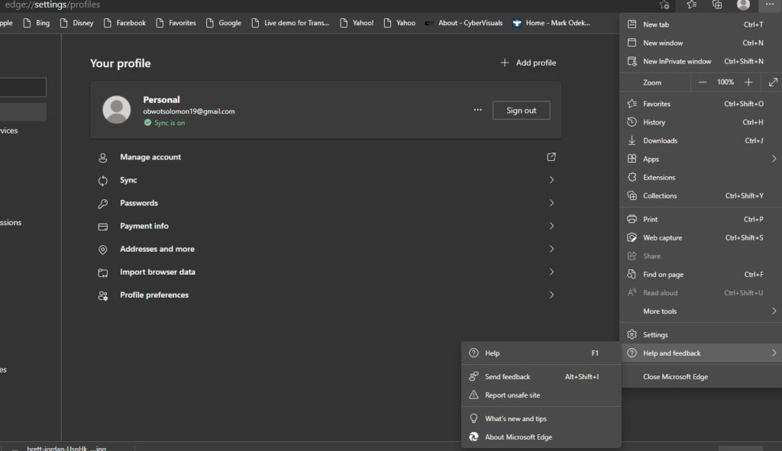Image resolution: width=782 pixels, height=451 pixels.
Task: Open the Passwords settings row
Action: [326, 203]
